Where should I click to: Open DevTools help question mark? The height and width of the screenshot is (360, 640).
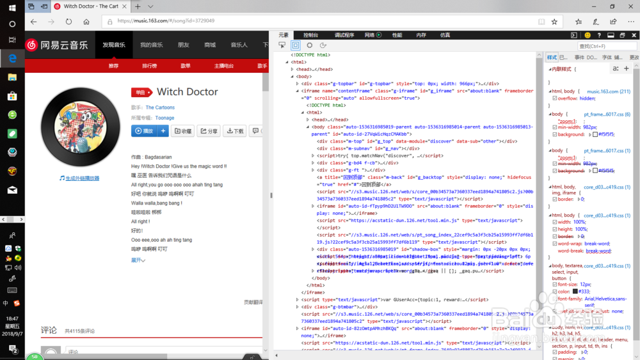pyautogui.click(x=599, y=35)
